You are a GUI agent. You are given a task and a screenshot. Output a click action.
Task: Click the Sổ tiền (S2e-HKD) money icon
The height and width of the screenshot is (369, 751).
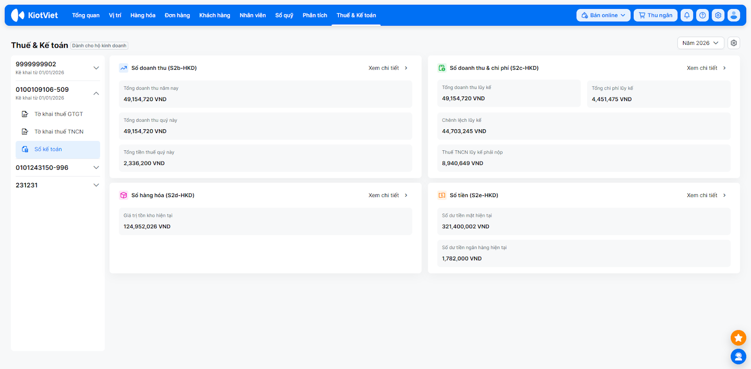[442, 195]
